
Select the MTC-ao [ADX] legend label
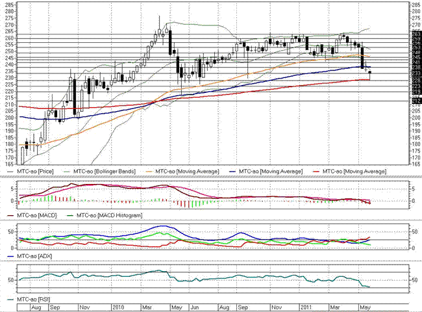click(x=34, y=256)
